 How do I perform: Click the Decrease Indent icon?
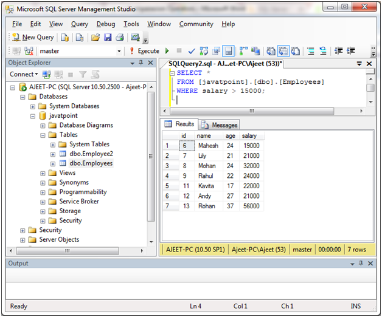click(x=338, y=51)
